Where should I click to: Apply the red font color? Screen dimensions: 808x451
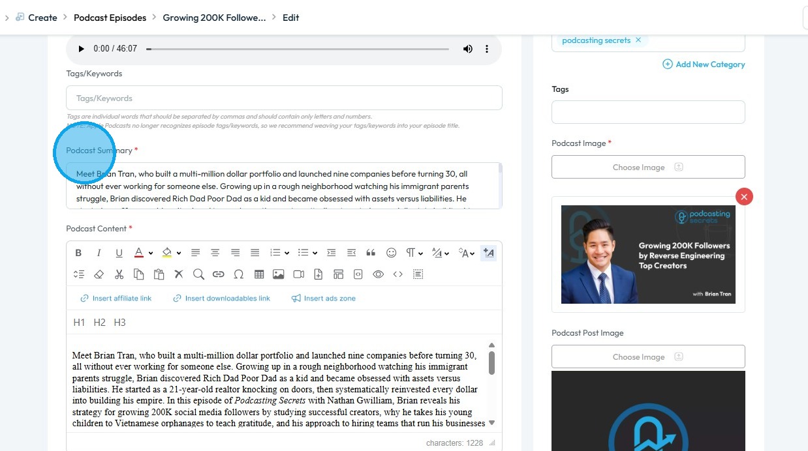point(138,253)
